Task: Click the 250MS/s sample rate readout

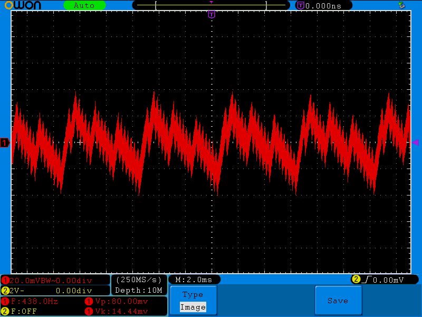Action: pos(138,280)
